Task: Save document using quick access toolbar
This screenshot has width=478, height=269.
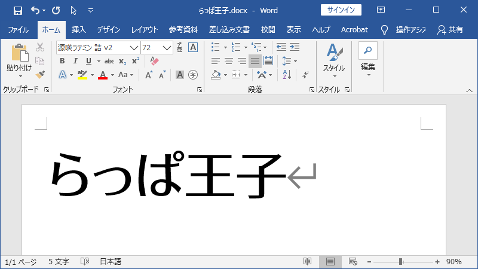Action: coord(17,10)
